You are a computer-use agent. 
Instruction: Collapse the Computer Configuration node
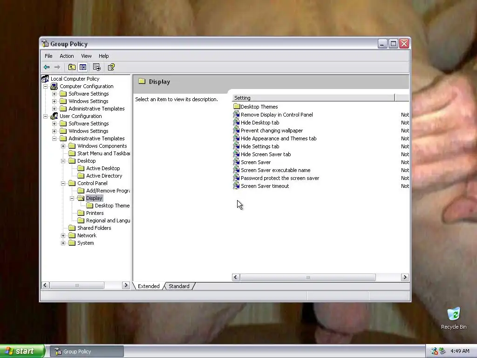pos(45,86)
